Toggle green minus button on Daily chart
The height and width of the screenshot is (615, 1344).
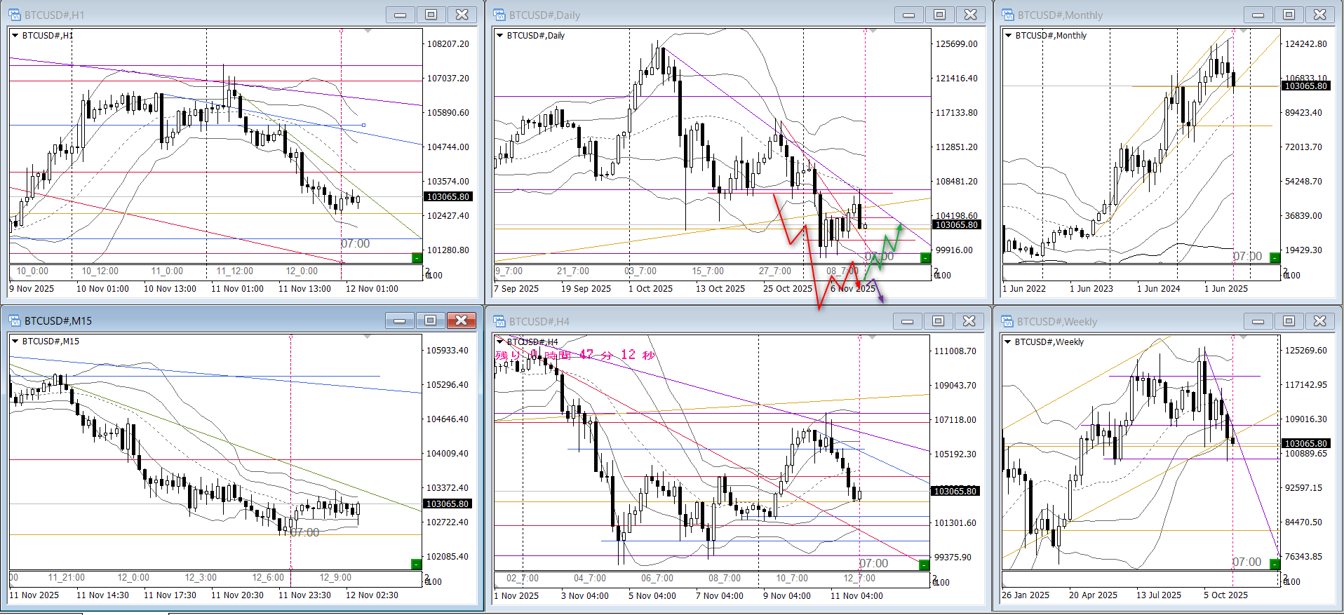point(925,258)
